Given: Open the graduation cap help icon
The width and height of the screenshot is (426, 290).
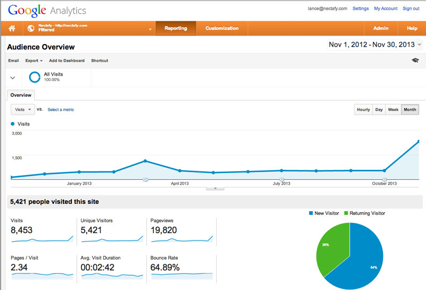Looking at the screenshot, I should pos(415,60).
